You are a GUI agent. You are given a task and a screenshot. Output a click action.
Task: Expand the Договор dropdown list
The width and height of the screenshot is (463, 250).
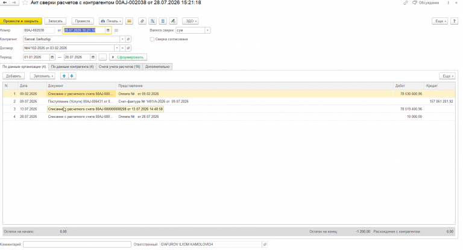117,48
